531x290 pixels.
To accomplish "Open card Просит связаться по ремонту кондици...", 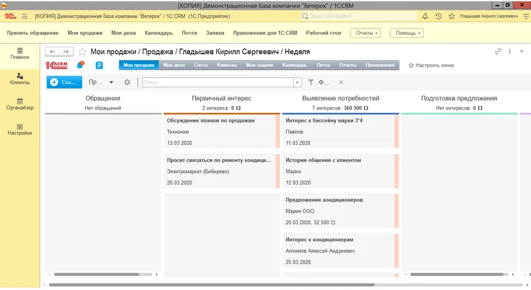I will 222,171.
